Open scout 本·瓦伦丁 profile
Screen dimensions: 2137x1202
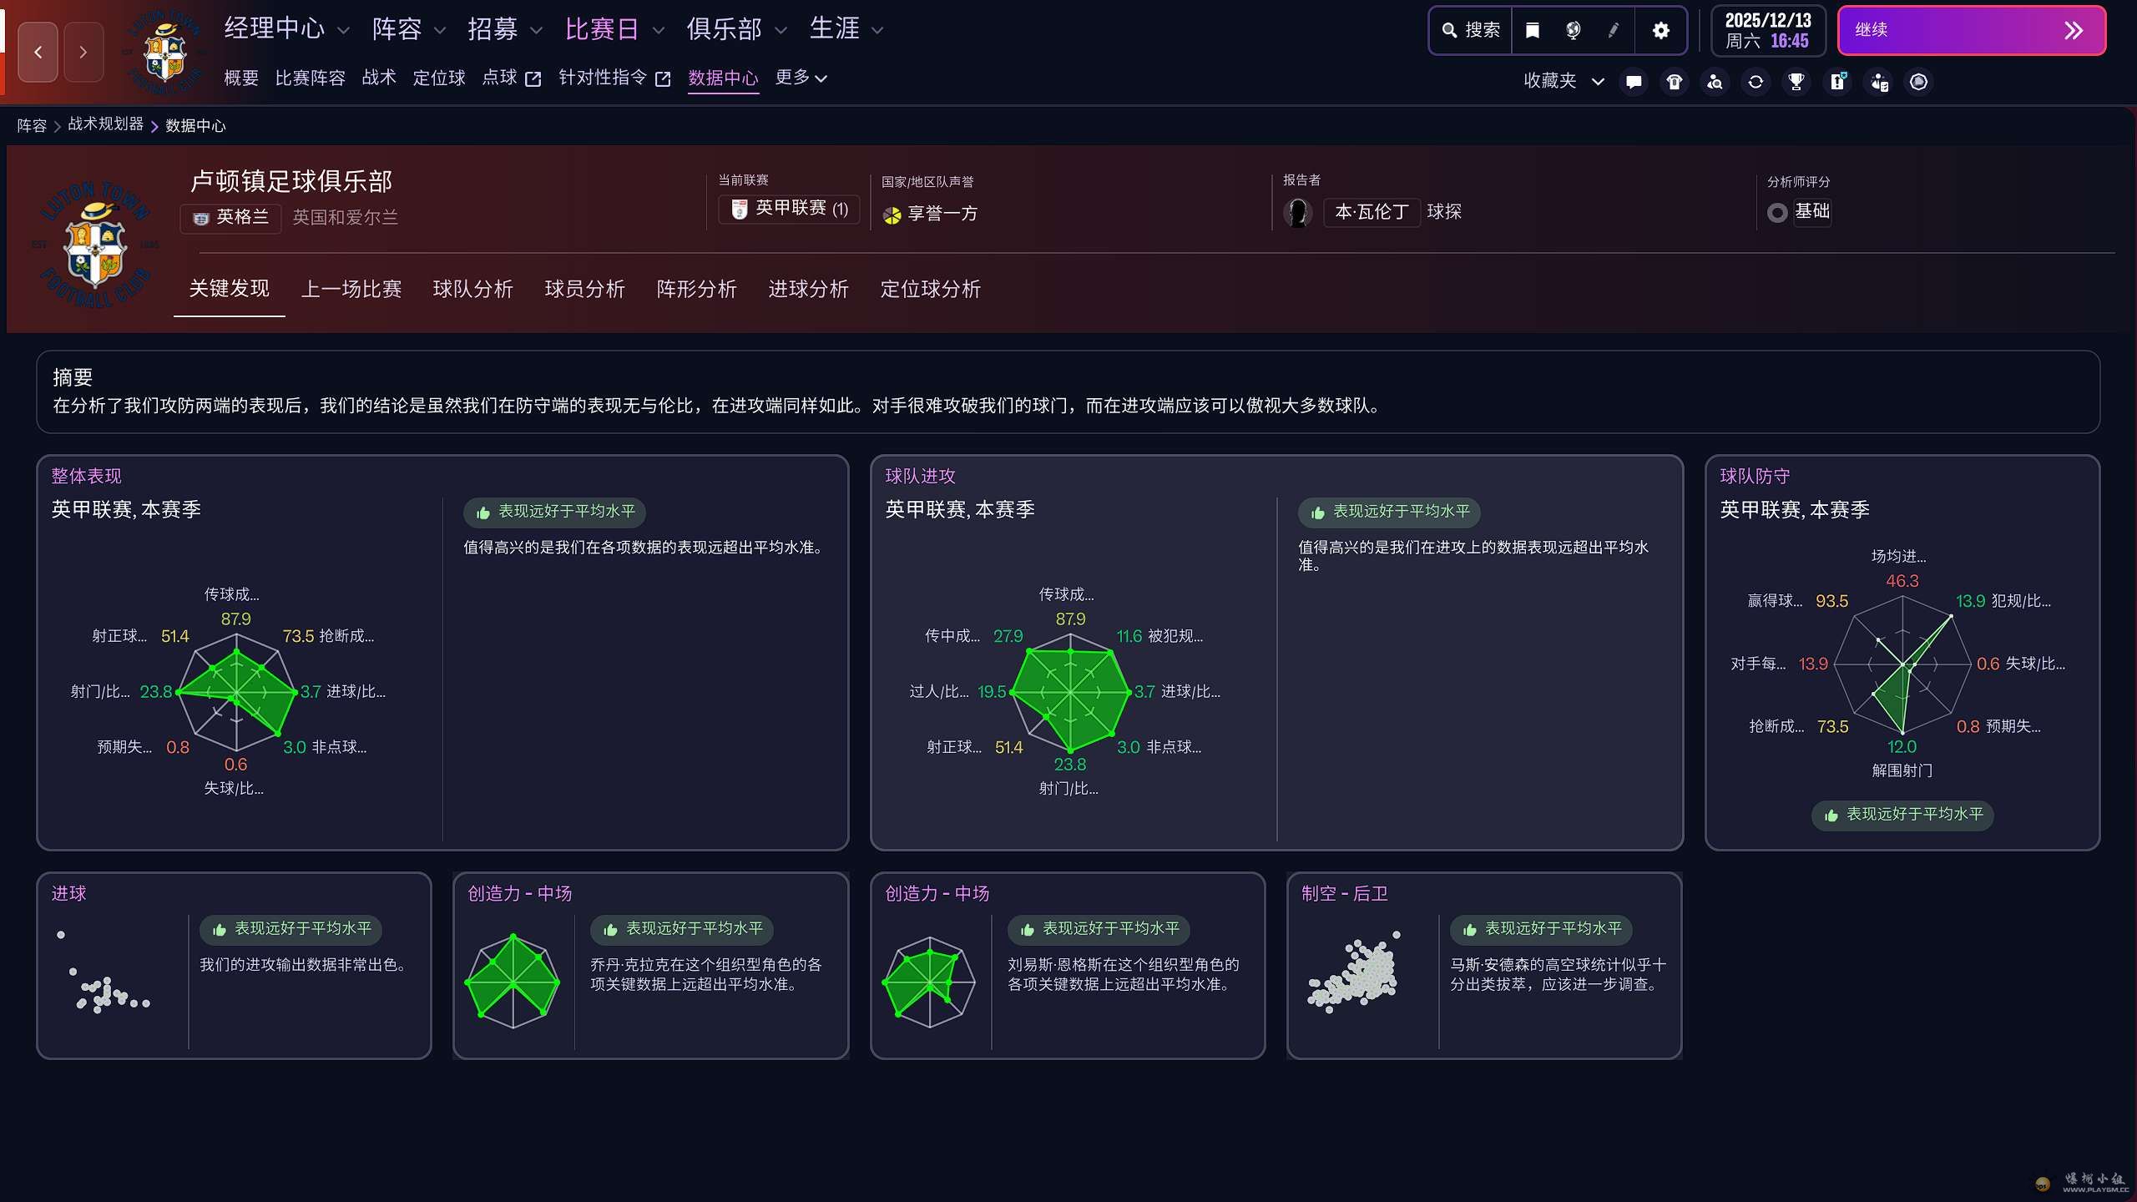click(1372, 212)
